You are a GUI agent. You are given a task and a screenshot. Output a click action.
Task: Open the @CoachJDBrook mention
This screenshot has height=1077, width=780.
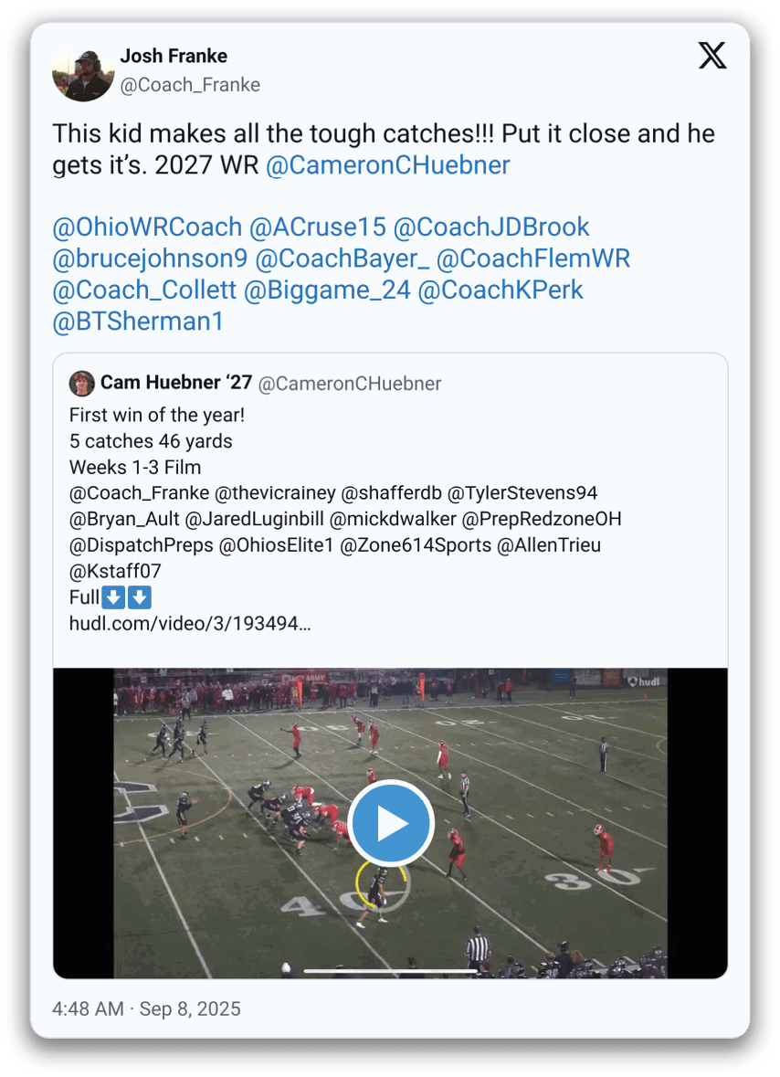pos(491,227)
